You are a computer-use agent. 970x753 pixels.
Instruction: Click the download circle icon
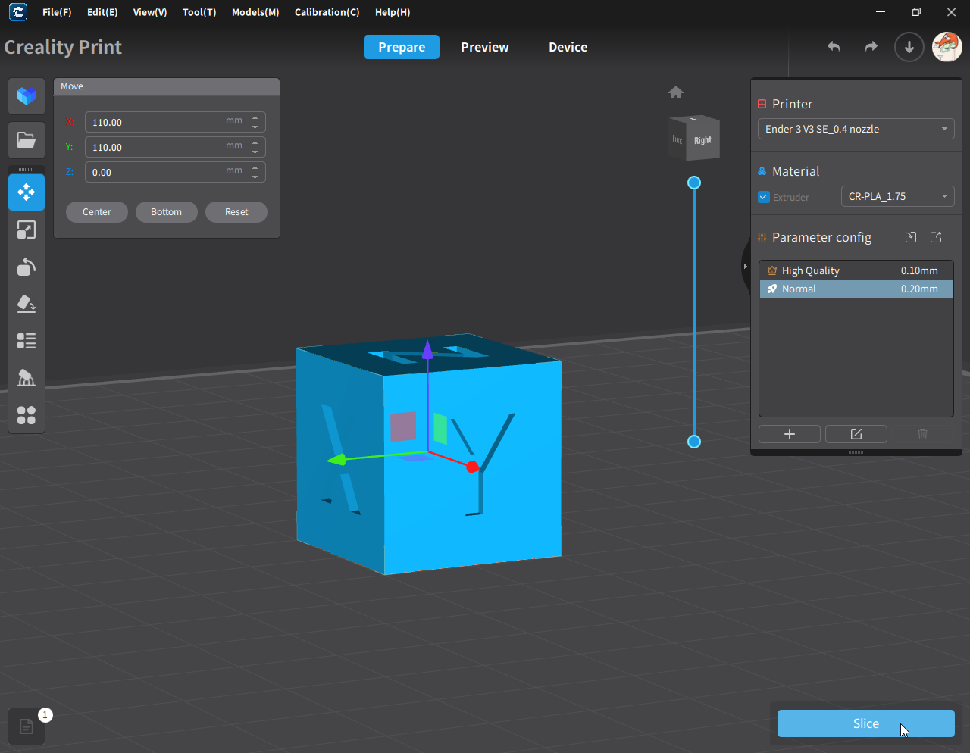[909, 47]
